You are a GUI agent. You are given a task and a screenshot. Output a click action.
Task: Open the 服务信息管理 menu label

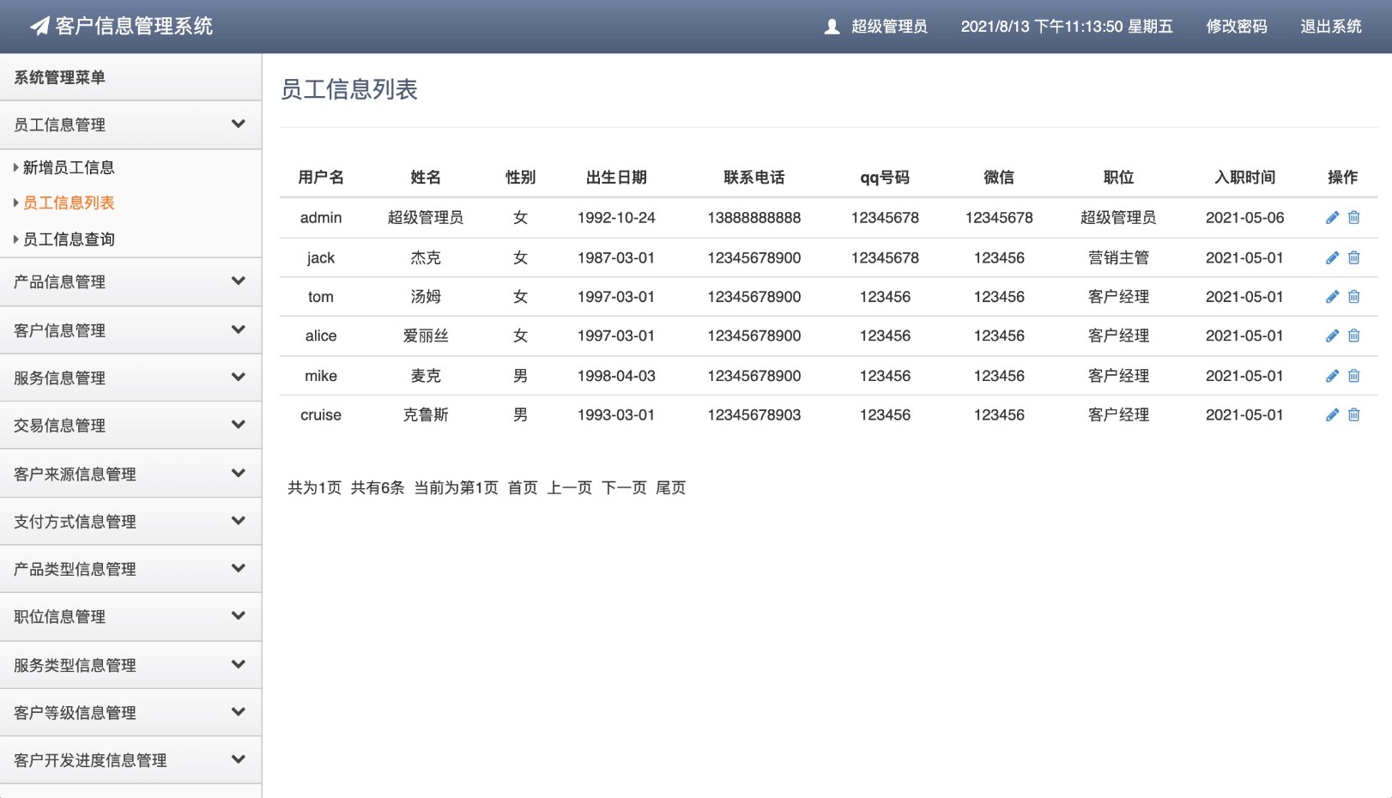coord(59,378)
